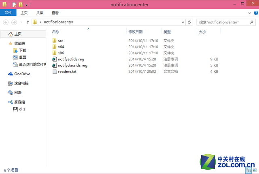Open the 文件 ribbon tab
The width and height of the screenshot is (259, 174).
point(8,13)
